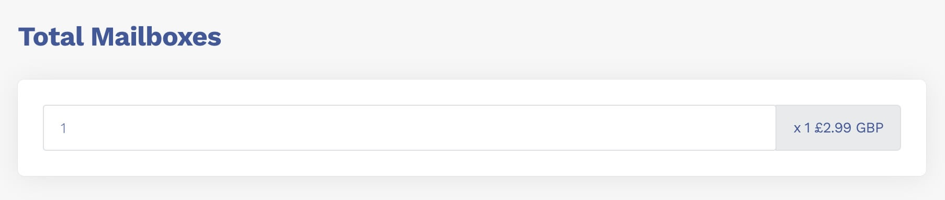The height and width of the screenshot is (200, 945).
Task: Click the grey page background beside the heading
Action: pyautogui.click(x=576, y=37)
